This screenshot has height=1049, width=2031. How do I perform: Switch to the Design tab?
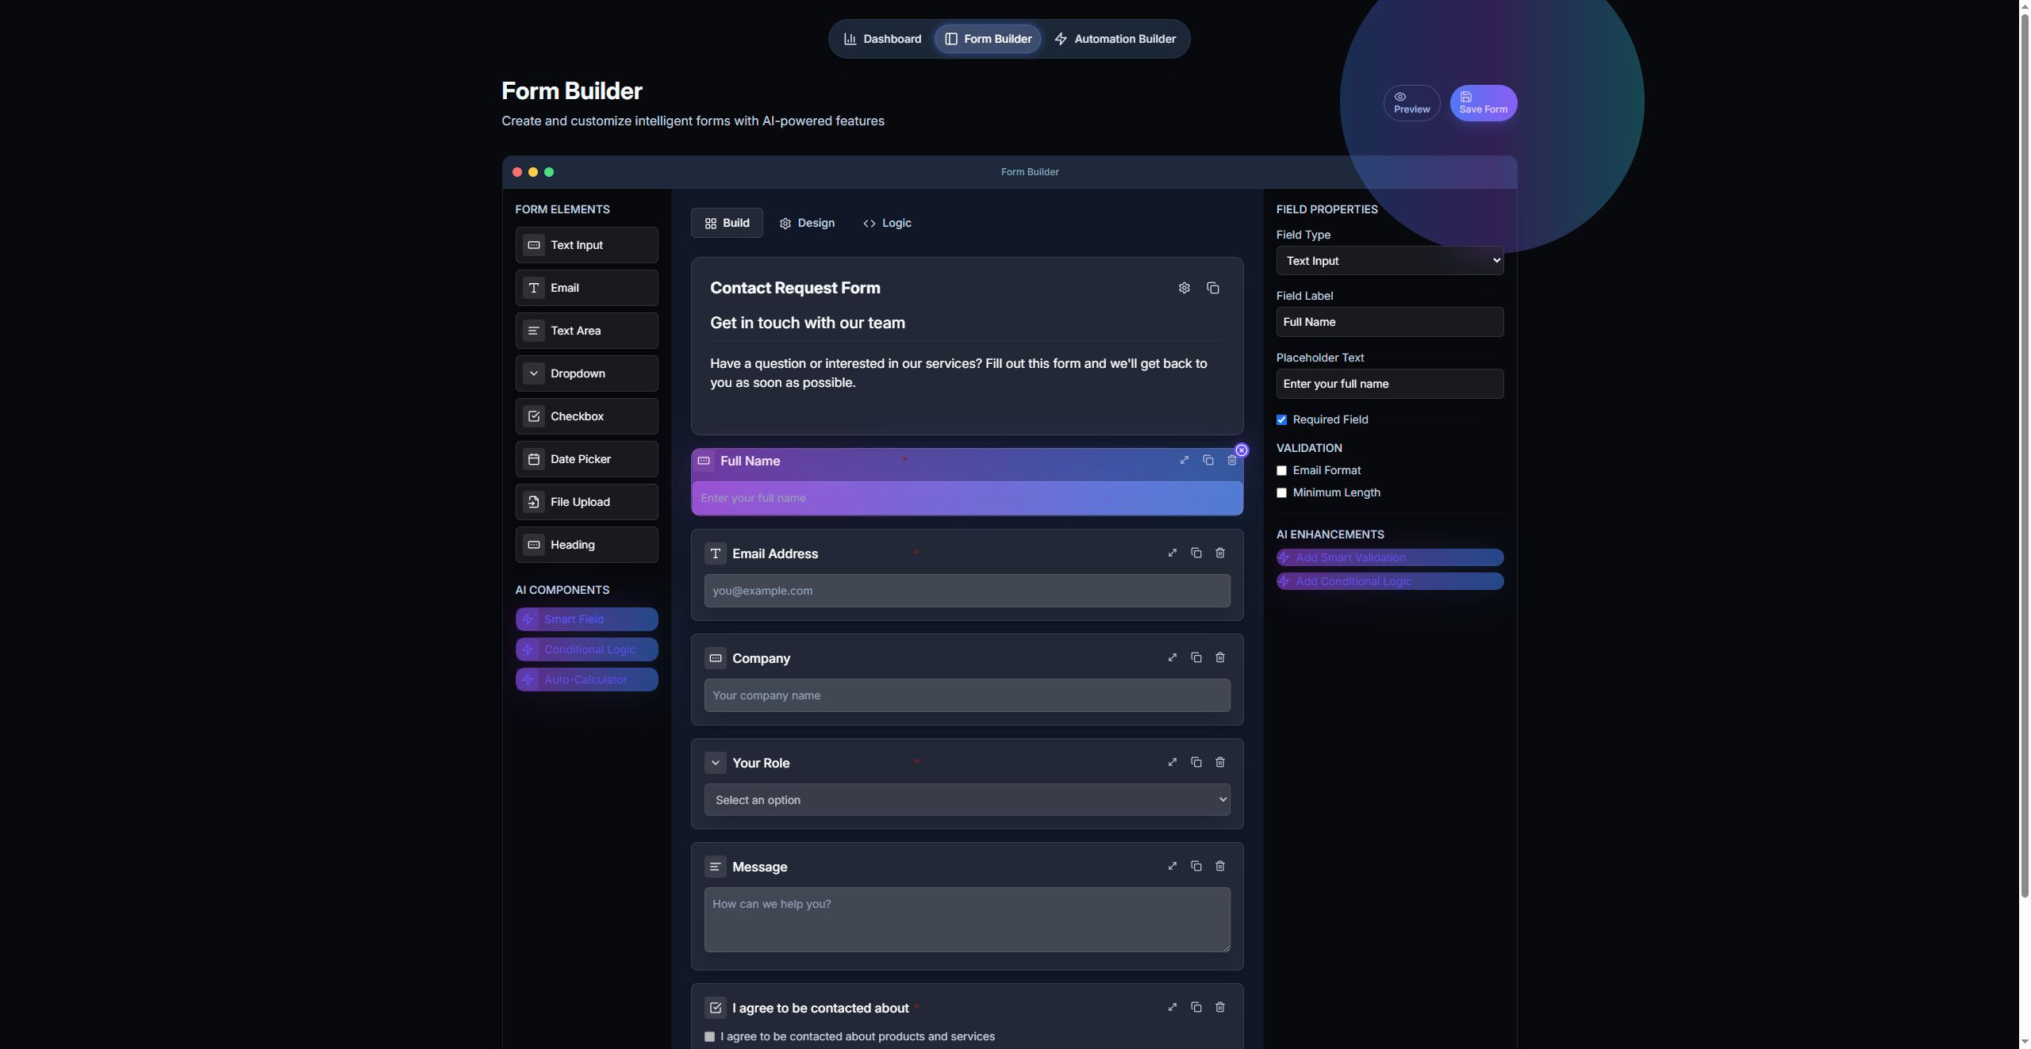(x=807, y=223)
